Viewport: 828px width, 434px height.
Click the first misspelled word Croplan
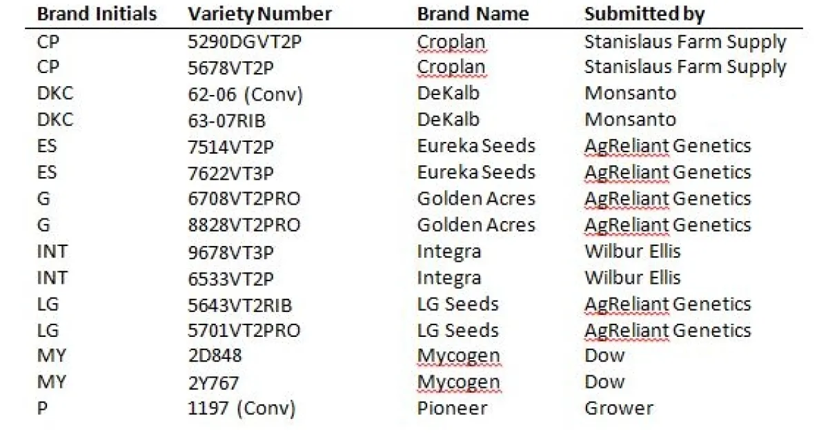[x=451, y=42]
